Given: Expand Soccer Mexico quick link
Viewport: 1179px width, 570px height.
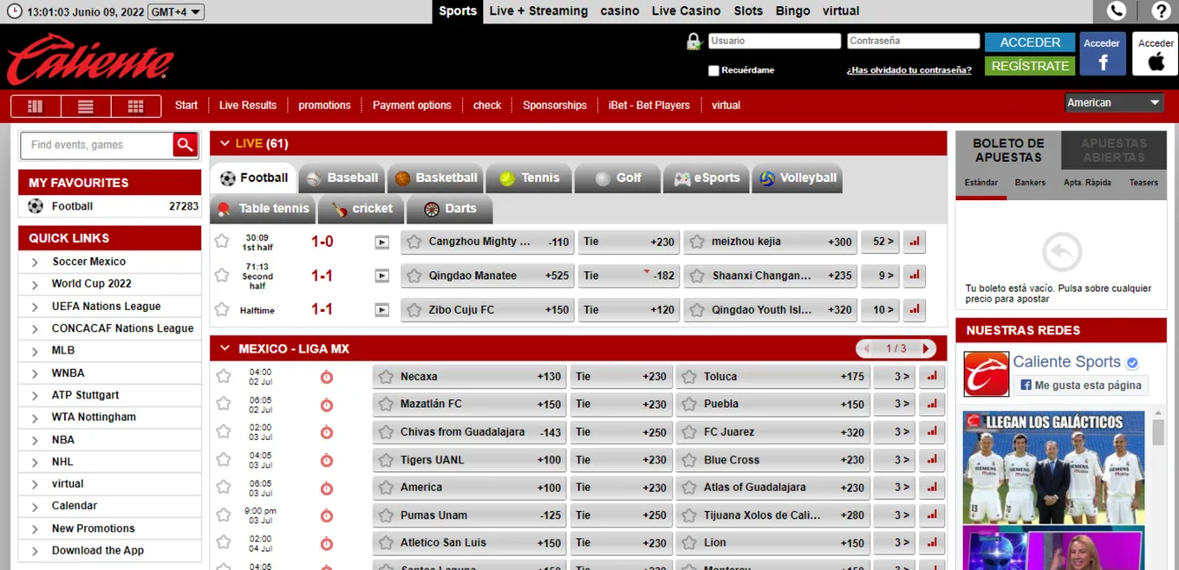Looking at the screenshot, I should tap(35, 262).
